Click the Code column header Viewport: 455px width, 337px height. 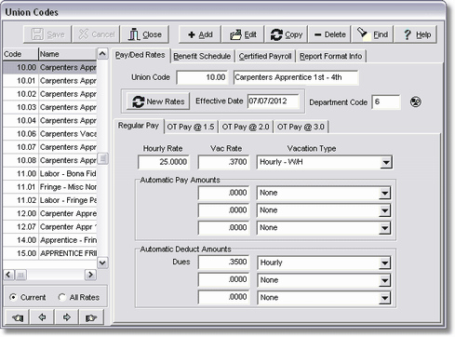[20, 54]
